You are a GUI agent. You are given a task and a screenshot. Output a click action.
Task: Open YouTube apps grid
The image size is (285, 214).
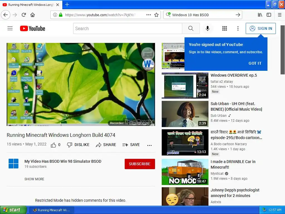pyautogui.click(x=225, y=28)
